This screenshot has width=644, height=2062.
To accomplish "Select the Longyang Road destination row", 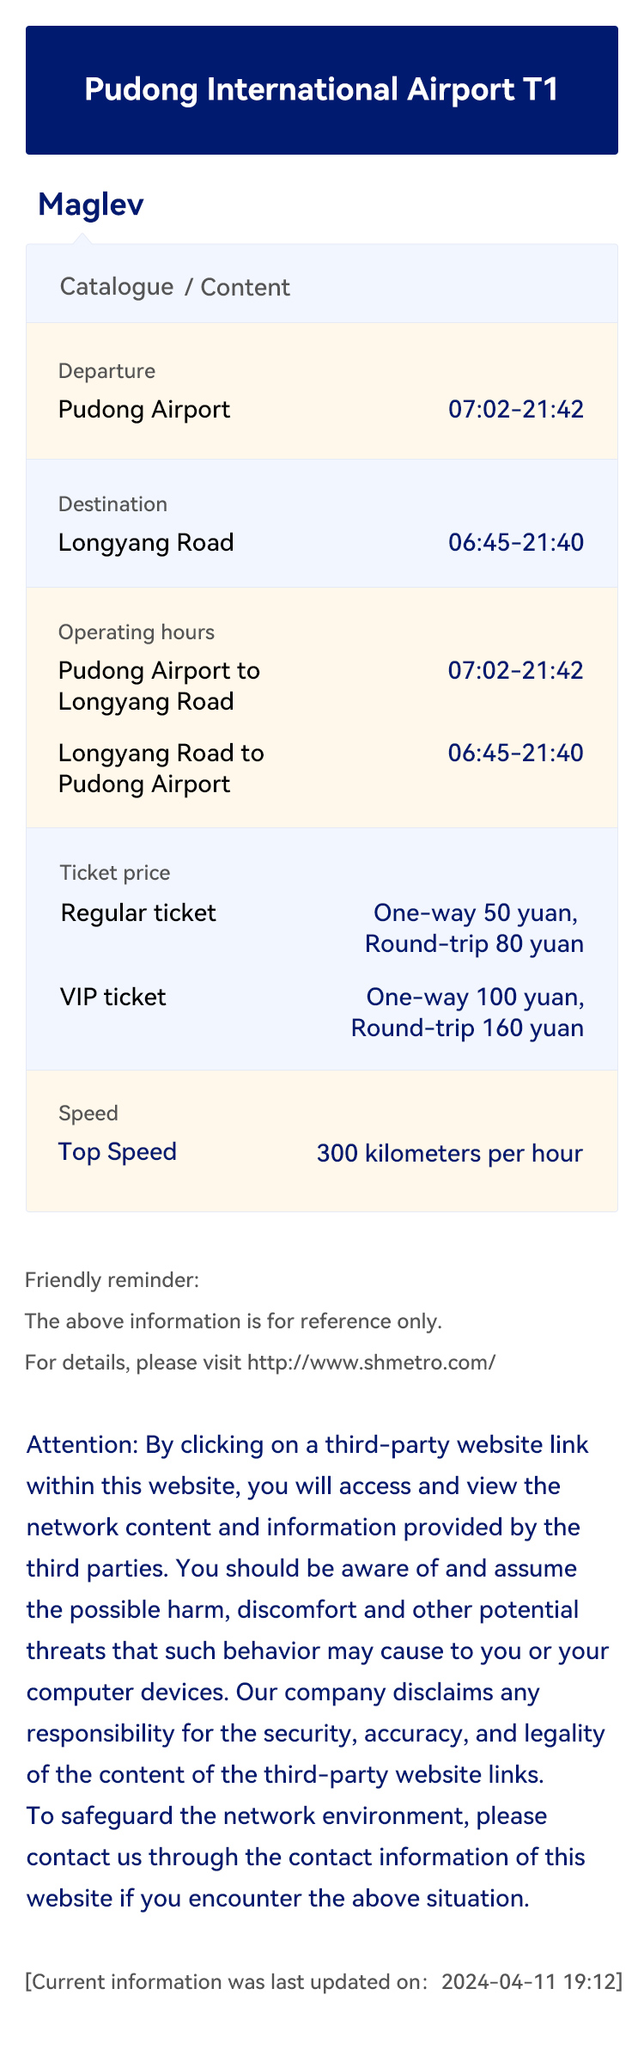I will (x=322, y=524).
